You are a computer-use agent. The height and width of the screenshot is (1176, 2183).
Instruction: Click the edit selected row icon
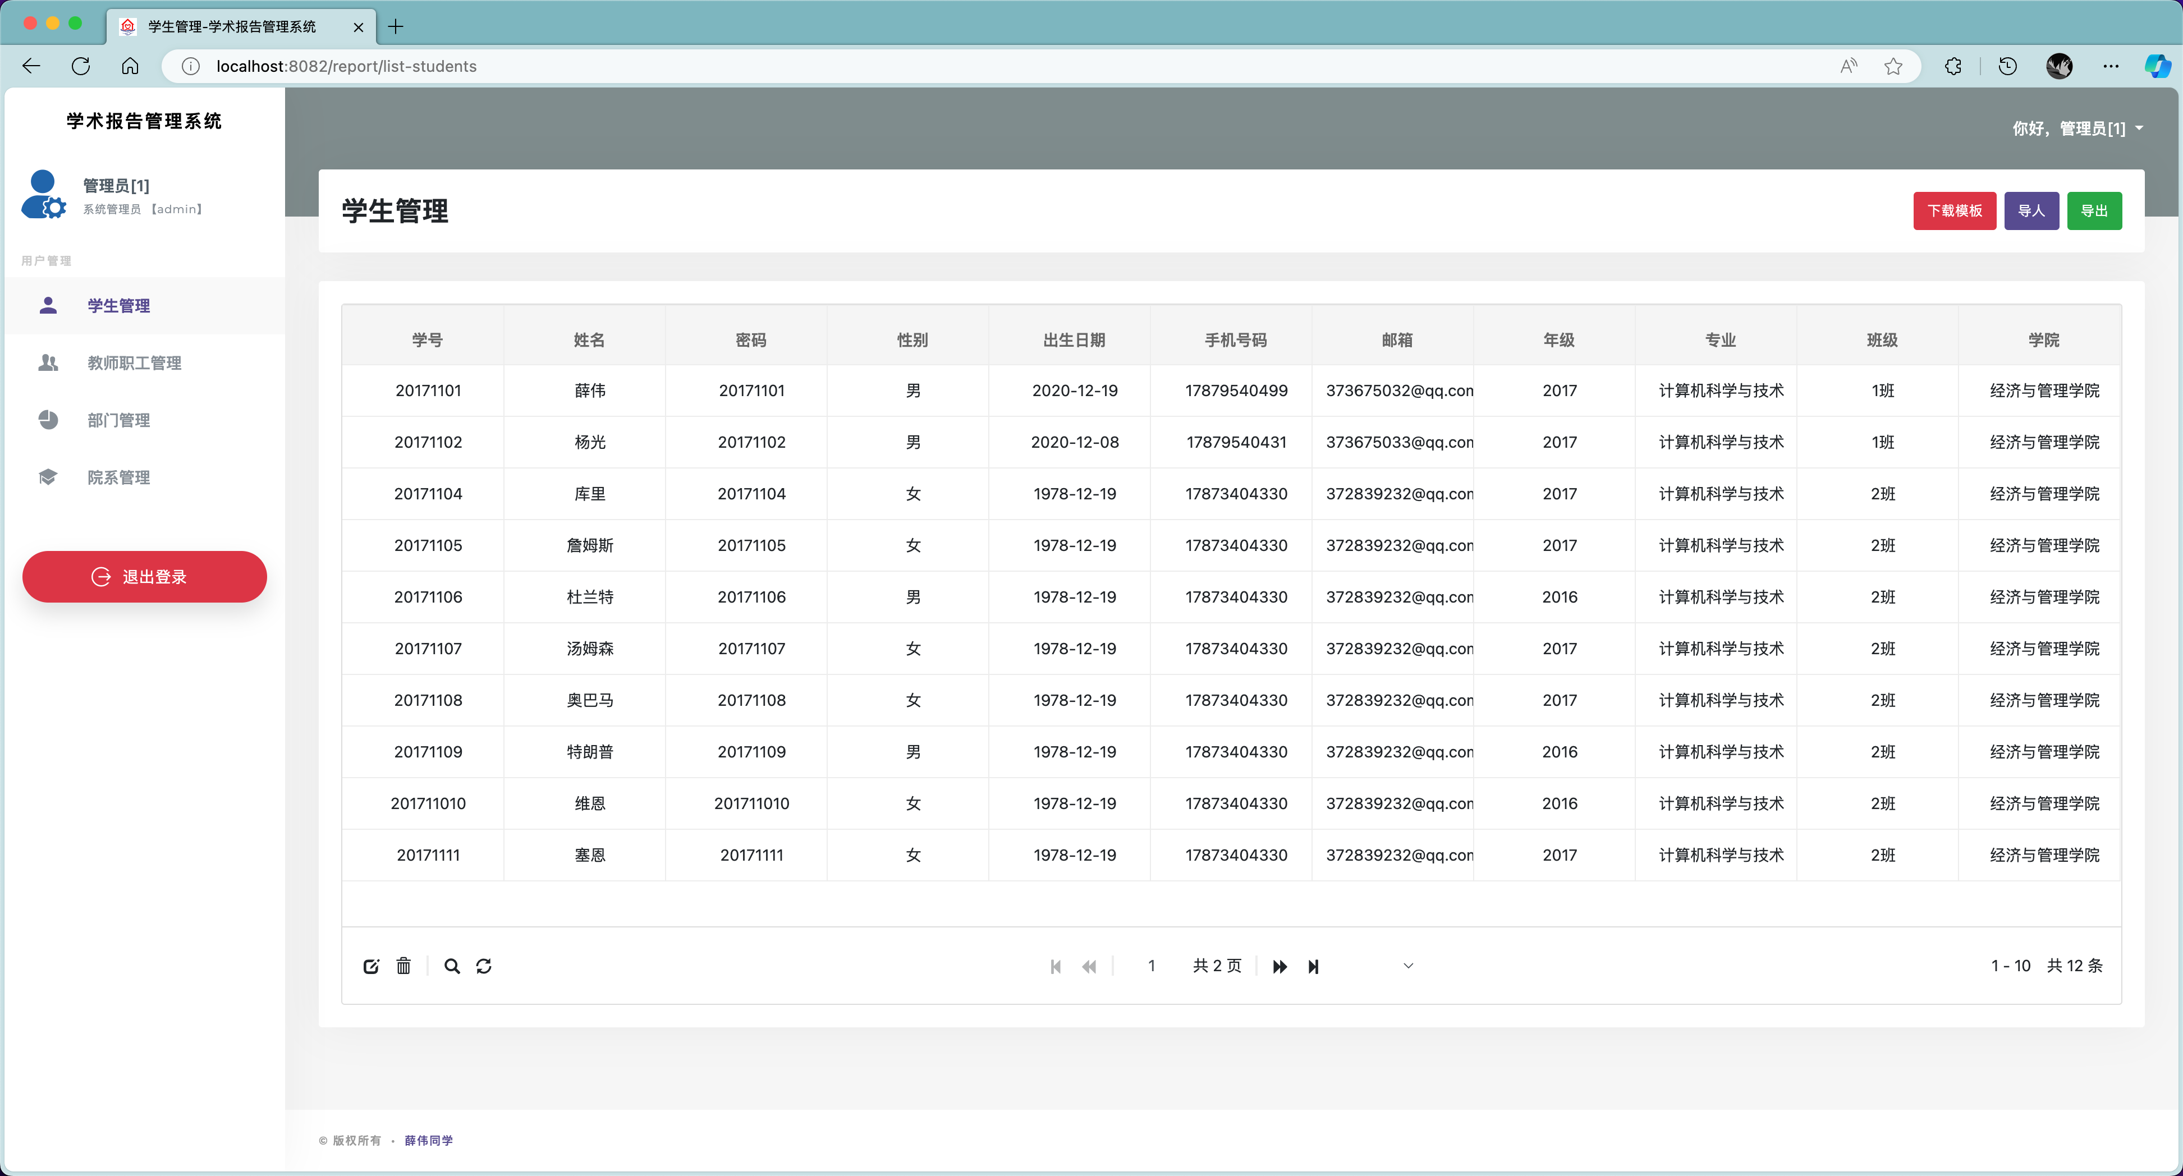(370, 966)
